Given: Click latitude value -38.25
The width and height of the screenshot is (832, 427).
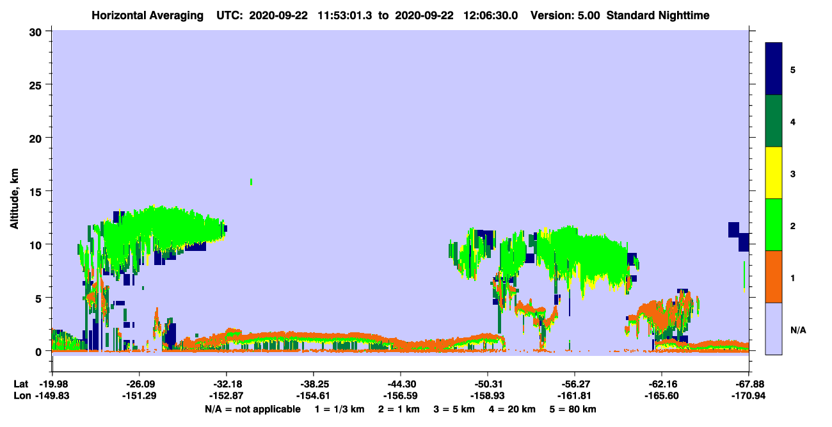Looking at the screenshot, I should (313, 384).
